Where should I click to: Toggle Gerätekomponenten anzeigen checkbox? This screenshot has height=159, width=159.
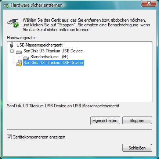tap(9, 137)
